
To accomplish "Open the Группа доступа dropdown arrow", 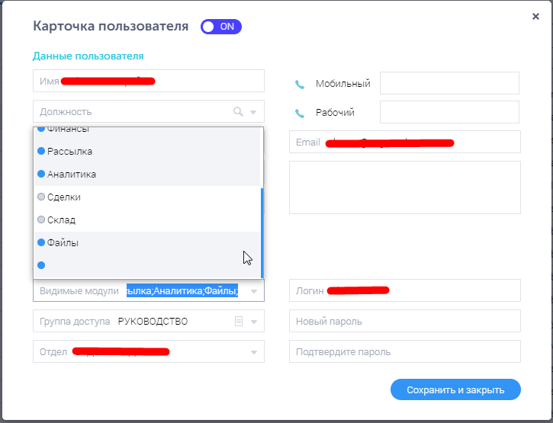I will pos(253,322).
